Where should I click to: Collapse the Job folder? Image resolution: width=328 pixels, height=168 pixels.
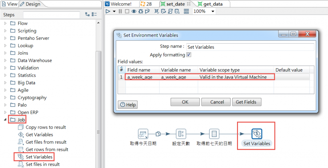(x=5, y=120)
